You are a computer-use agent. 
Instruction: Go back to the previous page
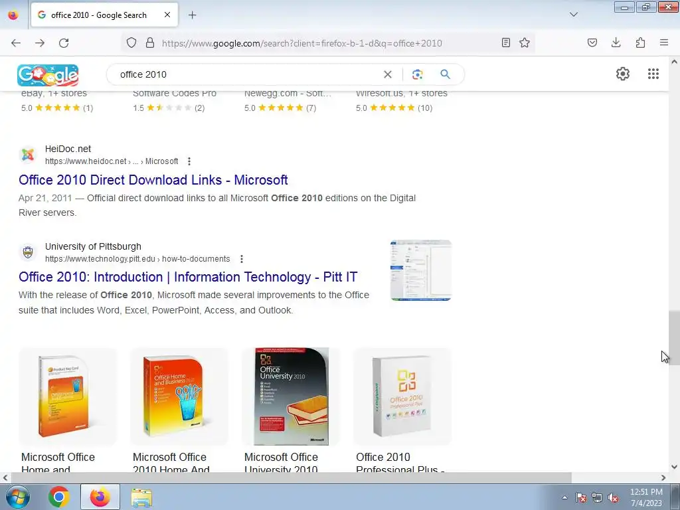click(x=16, y=43)
